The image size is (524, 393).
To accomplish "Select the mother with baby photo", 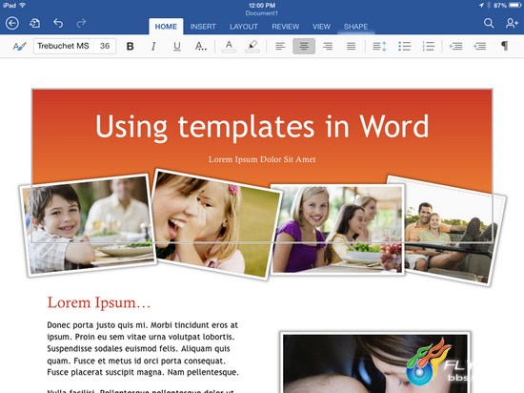I will pyautogui.click(x=375, y=362).
